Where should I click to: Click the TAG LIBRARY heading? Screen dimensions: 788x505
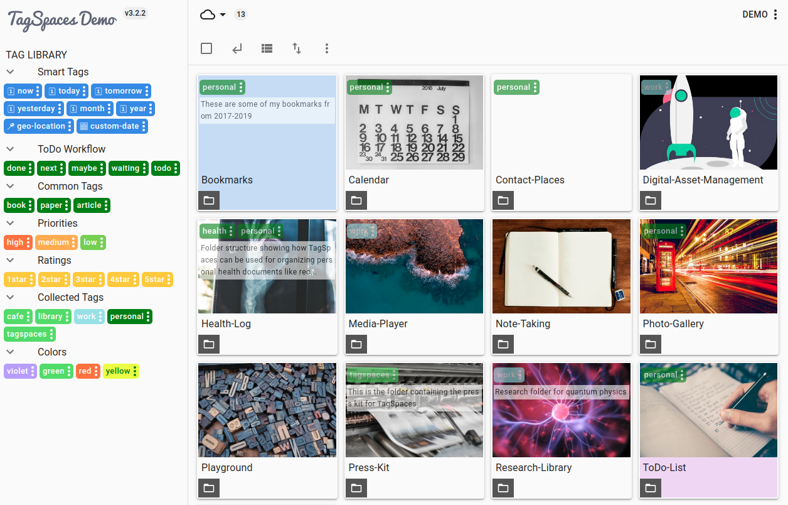pos(36,55)
